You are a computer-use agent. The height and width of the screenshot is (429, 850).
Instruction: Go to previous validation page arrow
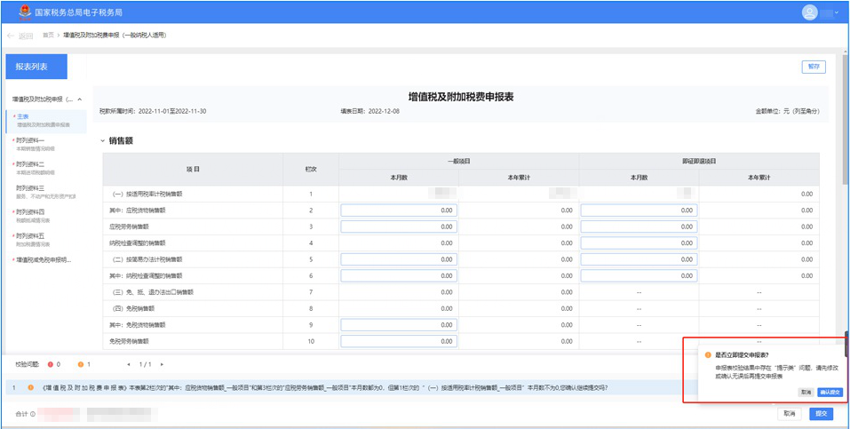[128, 364]
